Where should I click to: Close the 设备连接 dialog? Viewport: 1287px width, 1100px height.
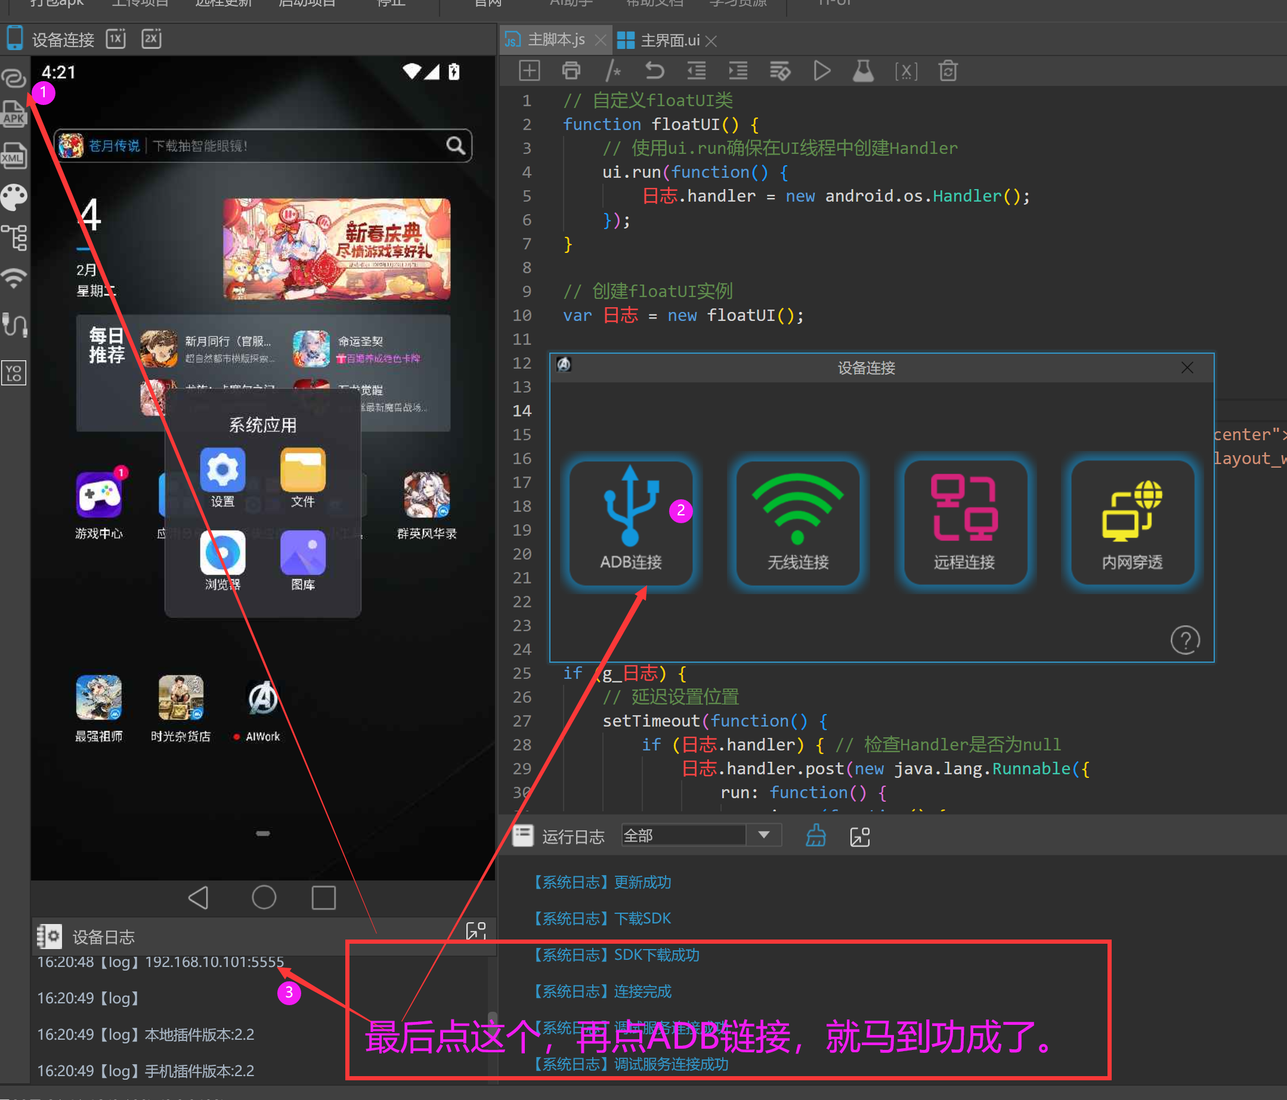1187,367
